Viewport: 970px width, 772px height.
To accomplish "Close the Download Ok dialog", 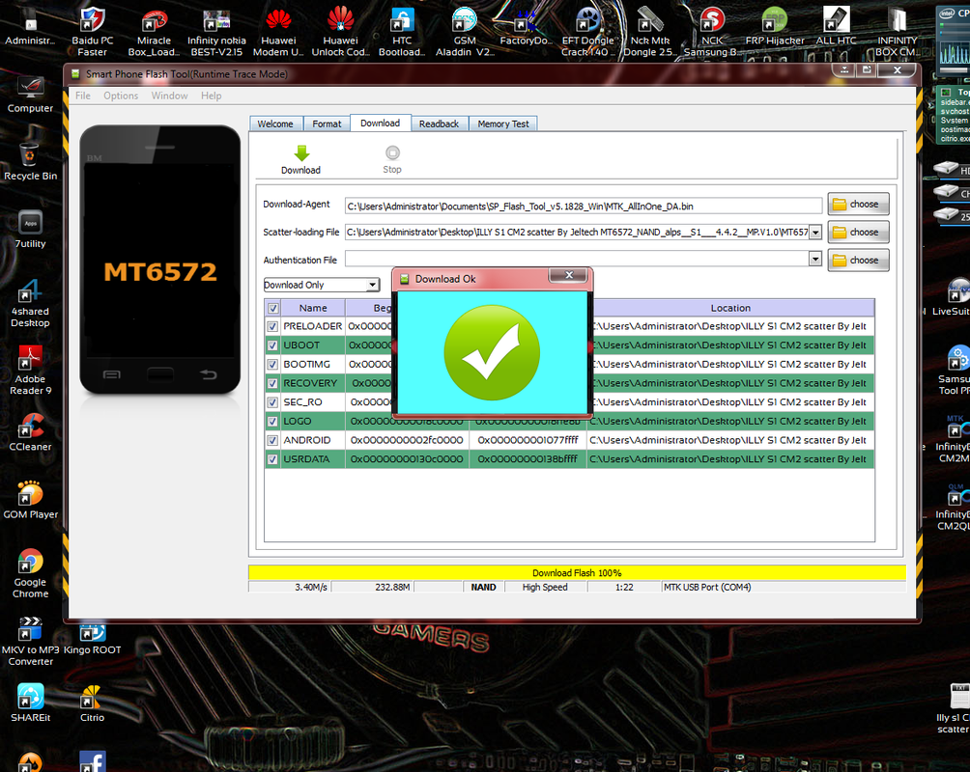I will pyautogui.click(x=569, y=275).
